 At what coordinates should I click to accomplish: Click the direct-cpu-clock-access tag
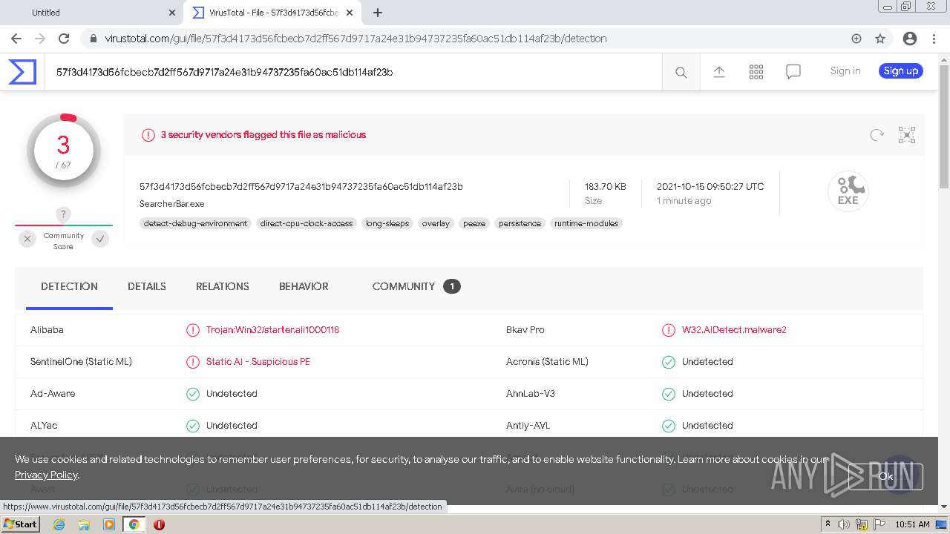[307, 223]
